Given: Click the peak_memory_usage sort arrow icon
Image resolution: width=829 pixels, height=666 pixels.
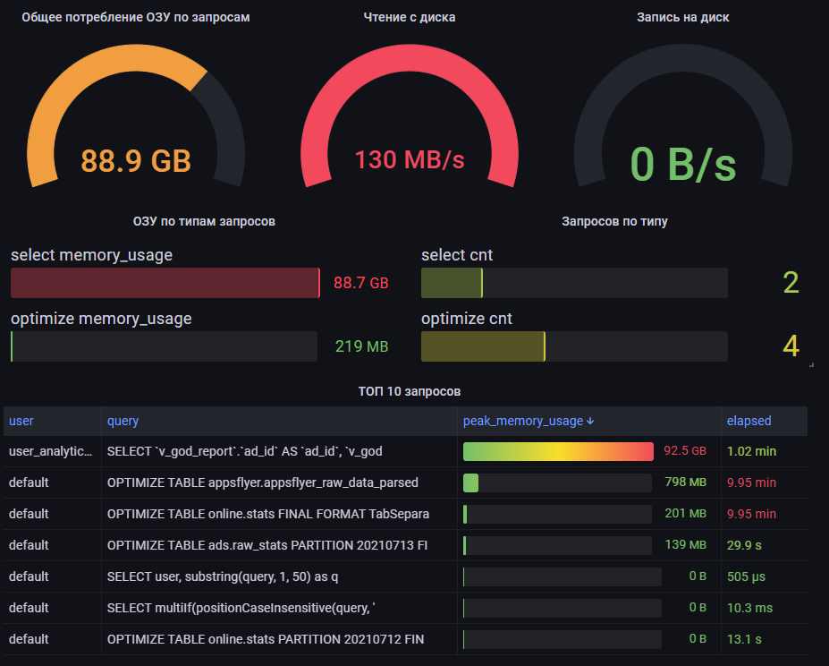Looking at the screenshot, I should coord(590,422).
